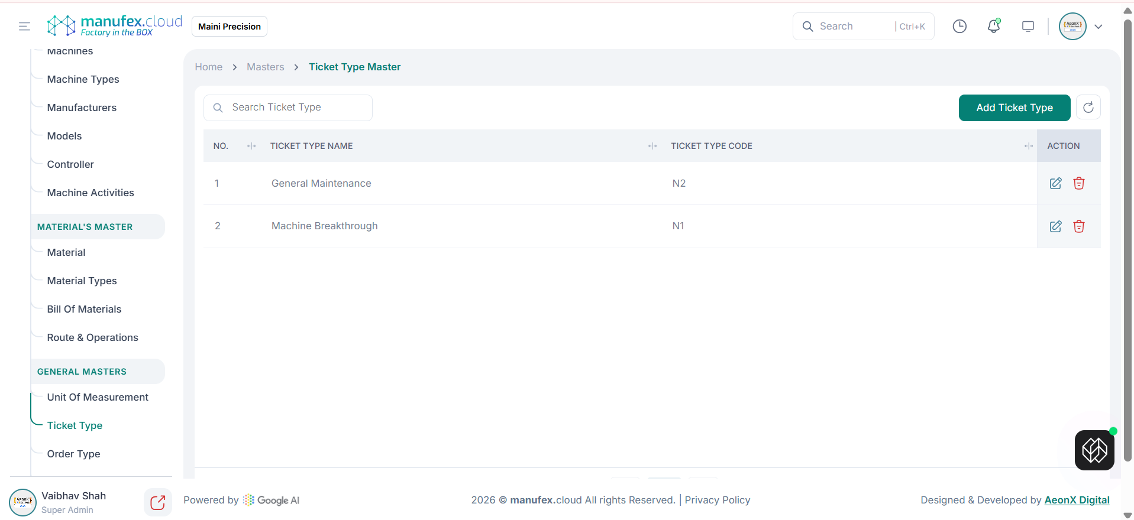This screenshot has height=520, width=1134.
Task: Delete the Machine Breakthrough ticket type
Action: 1078,226
